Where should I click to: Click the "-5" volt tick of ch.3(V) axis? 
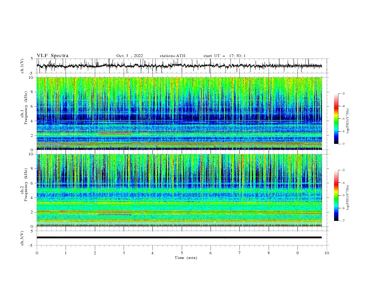(32, 245)
